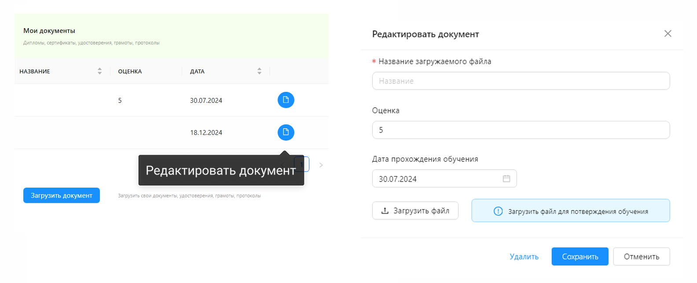The width and height of the screenshot is (697, 283).
Task: Click the info icon in upload notice
Action: coord(498,211)
